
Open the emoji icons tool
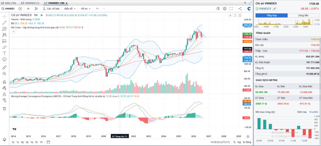[x=4, y=59]
